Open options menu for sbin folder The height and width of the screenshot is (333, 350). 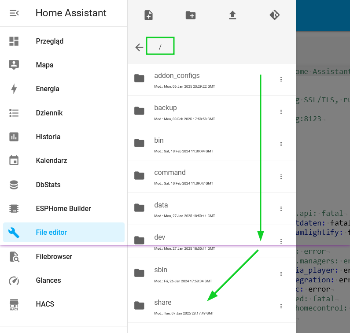click(x=281, y=274)
